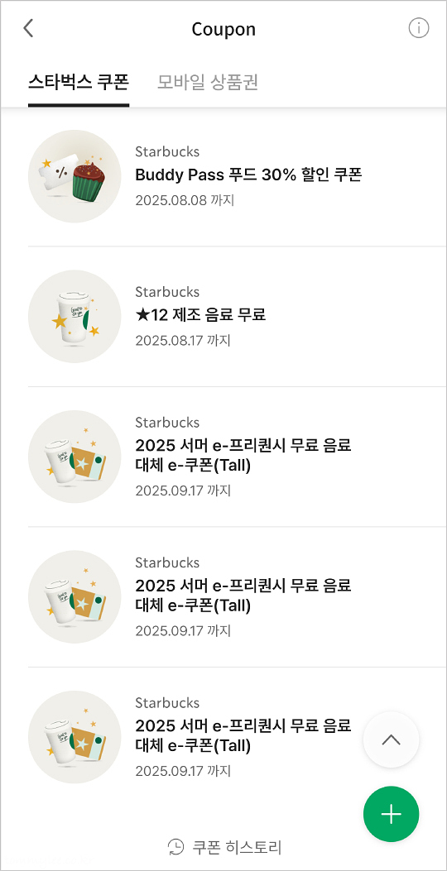Image resolution: width=447 pixels, height=871 pixels.
Task: Open the third 2025 서머 e-프리퀀시 coupon title
Action: pyautogui.click(x=243, y=735)
